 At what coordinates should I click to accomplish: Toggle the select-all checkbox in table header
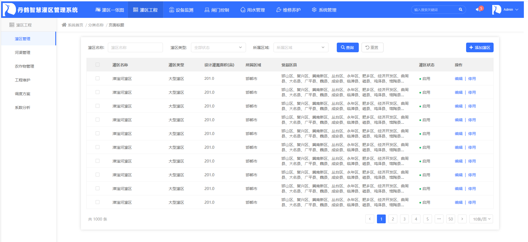[97, 65]
